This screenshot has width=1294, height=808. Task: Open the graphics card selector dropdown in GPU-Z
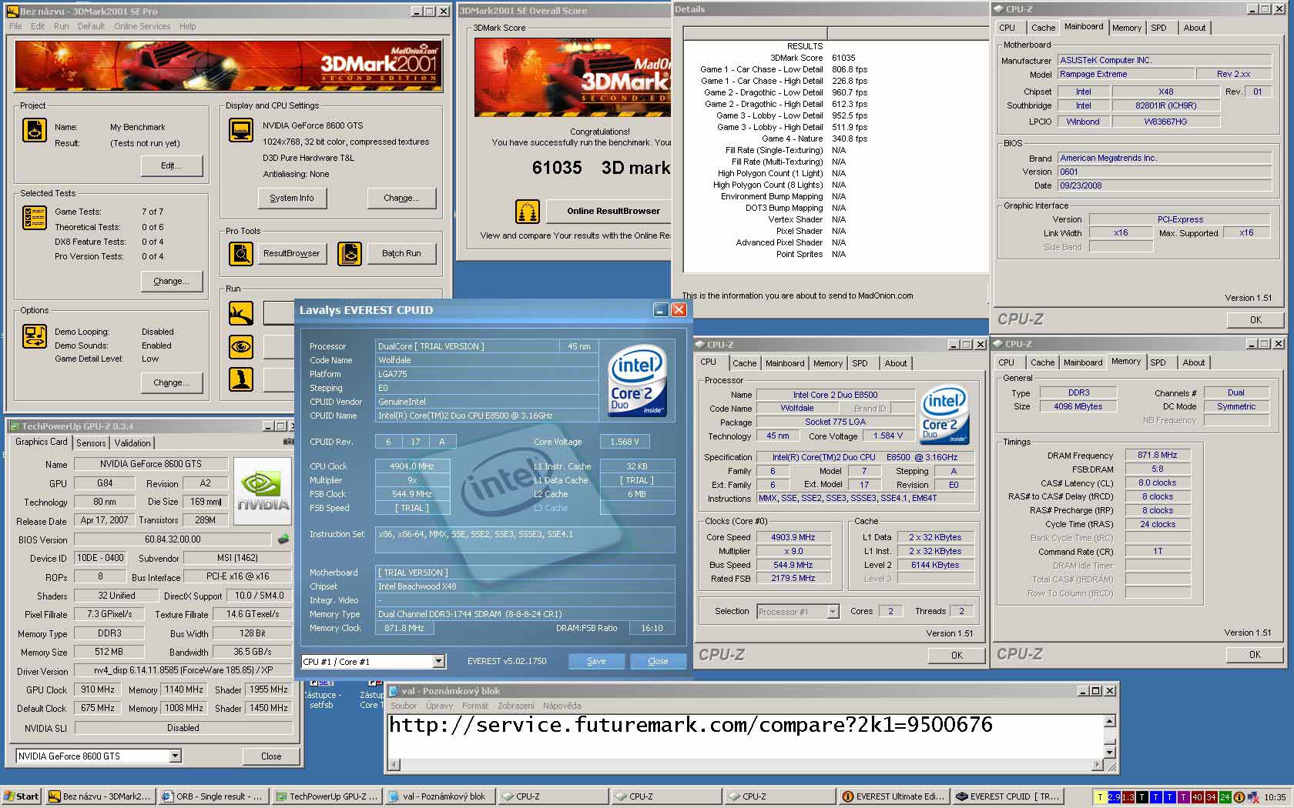click(x=175, y=756)
